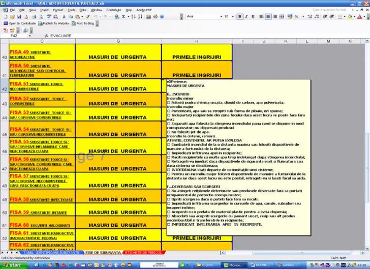Open the Font Color dropdown arrow
The width and height of the screenshot is (370, 269).
tap(364, 17)
